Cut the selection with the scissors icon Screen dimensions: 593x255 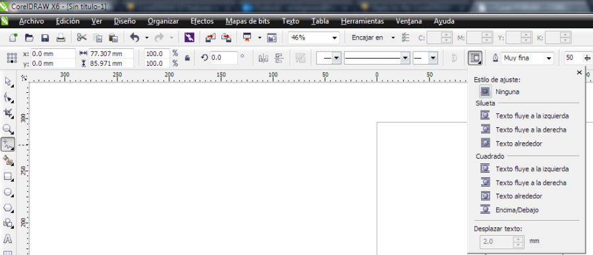click(82, 38)
